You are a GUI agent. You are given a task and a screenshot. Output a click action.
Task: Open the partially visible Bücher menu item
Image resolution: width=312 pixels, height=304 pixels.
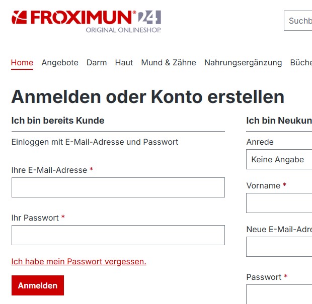tap(301, 63)
